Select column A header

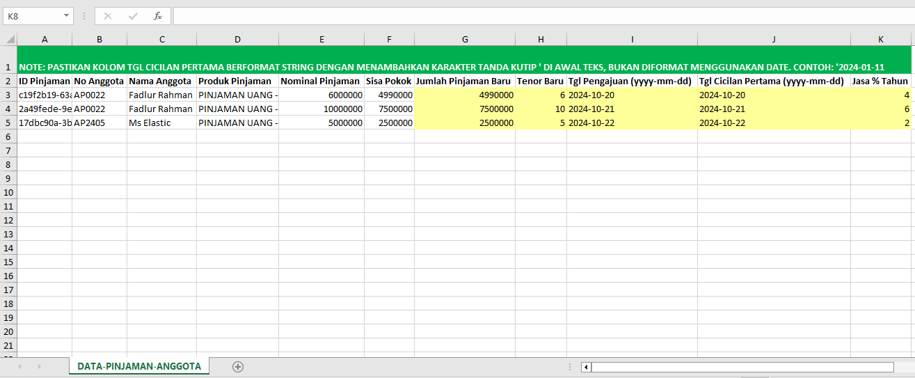pyautogui.click(x=45, y=40)
